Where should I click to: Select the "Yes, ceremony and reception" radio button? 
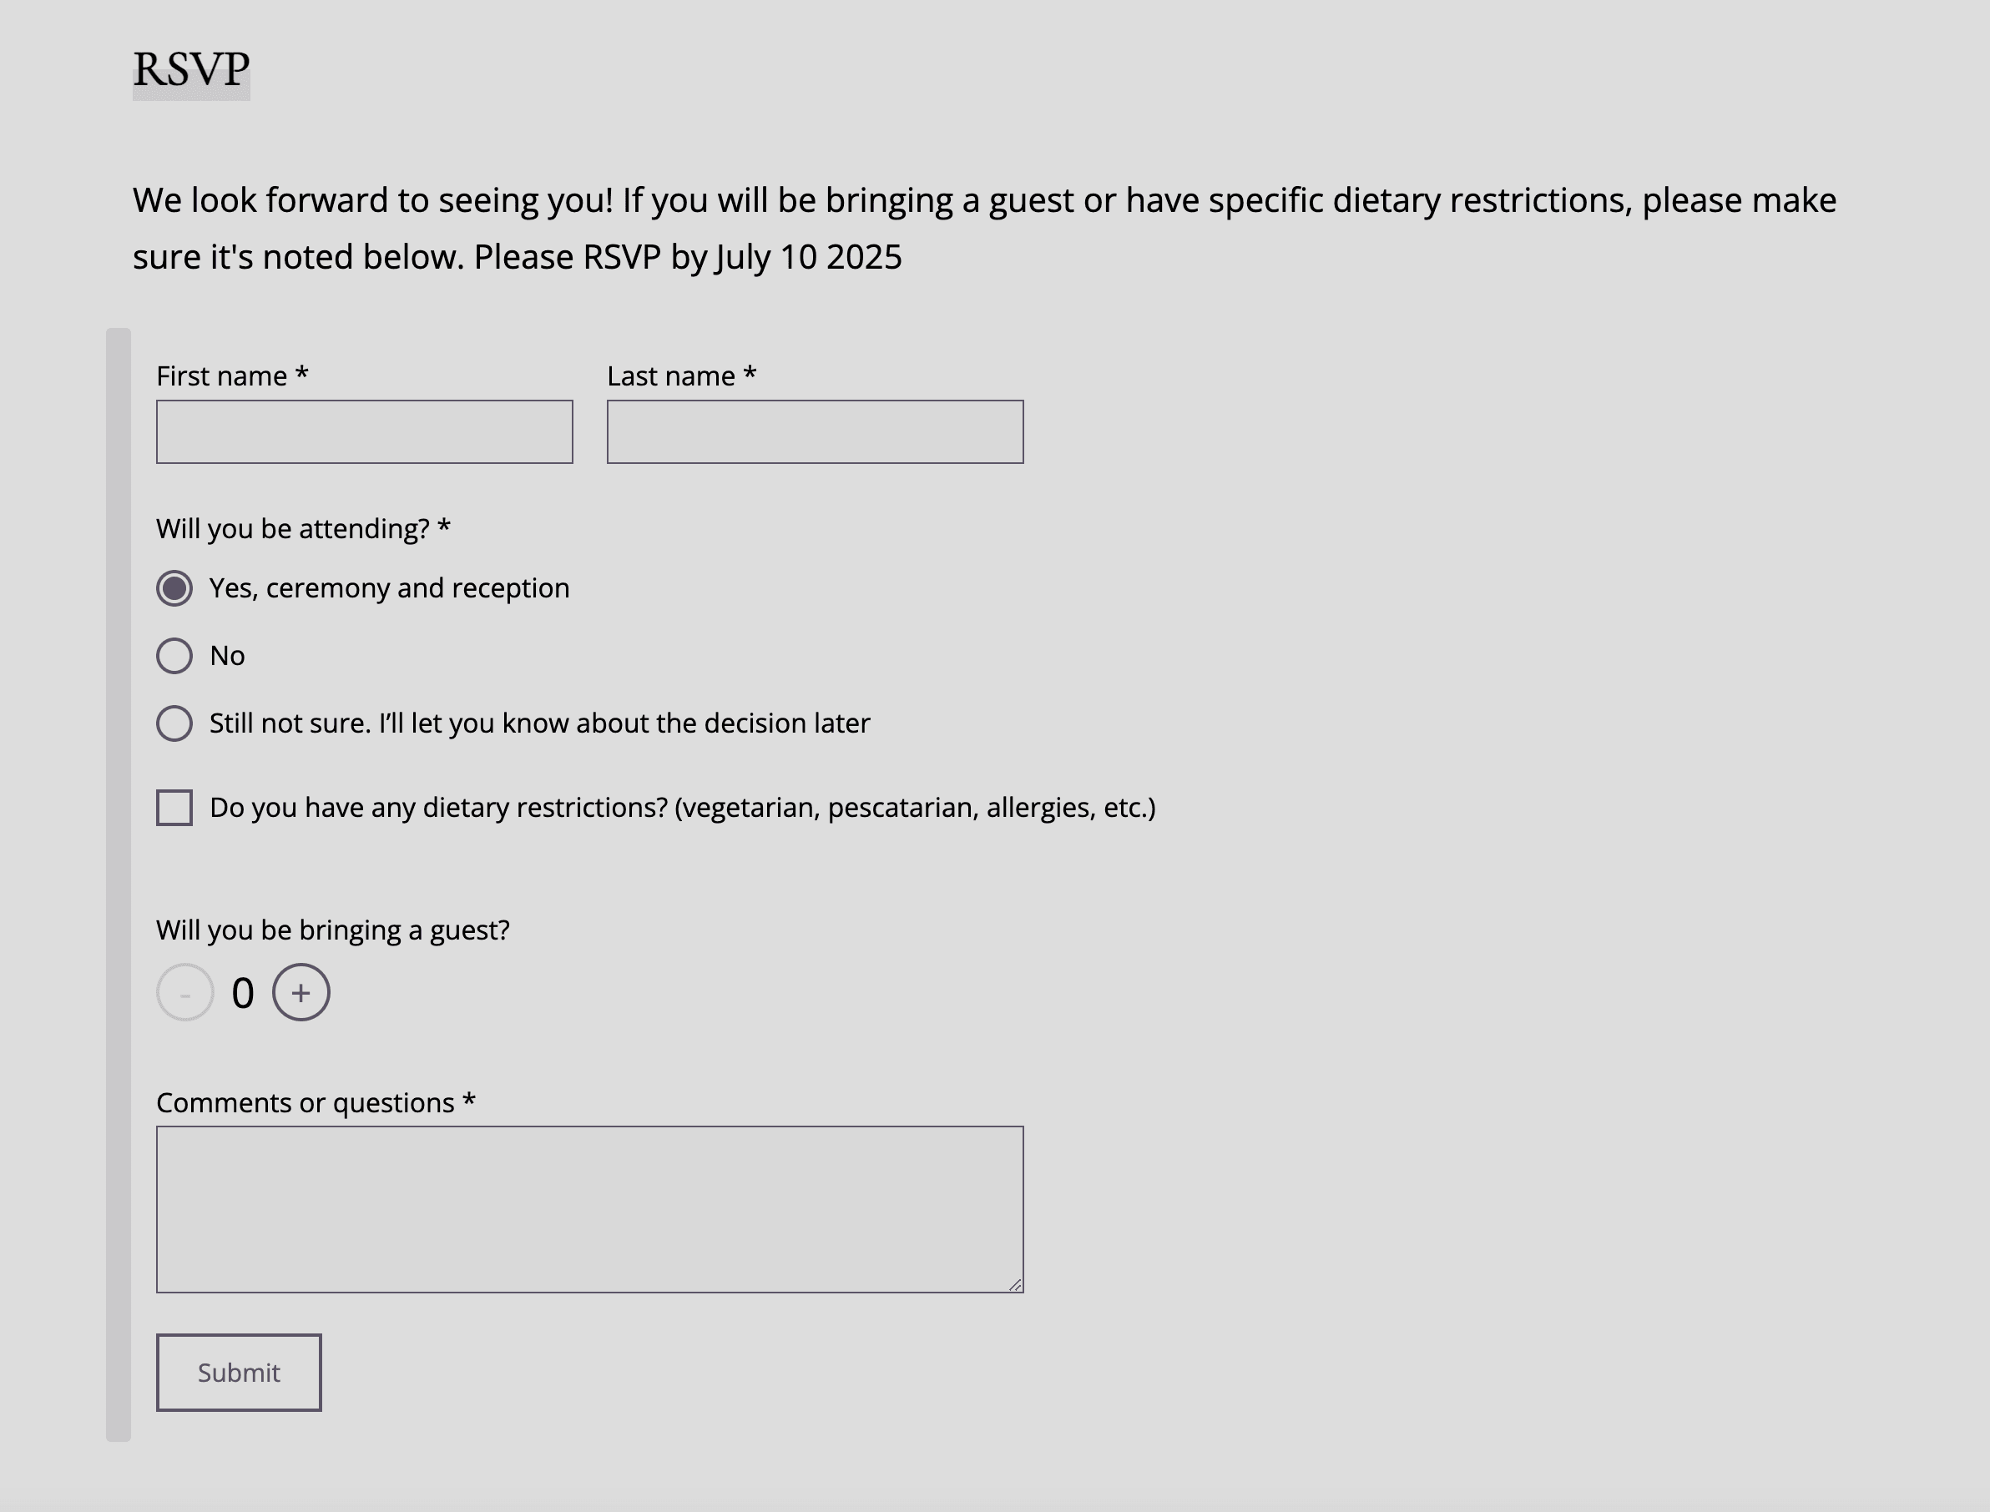point(174,588)
